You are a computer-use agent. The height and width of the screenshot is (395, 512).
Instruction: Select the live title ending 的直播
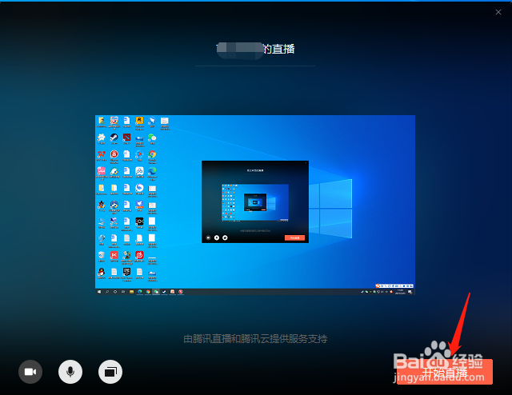[x=255, y=50]
